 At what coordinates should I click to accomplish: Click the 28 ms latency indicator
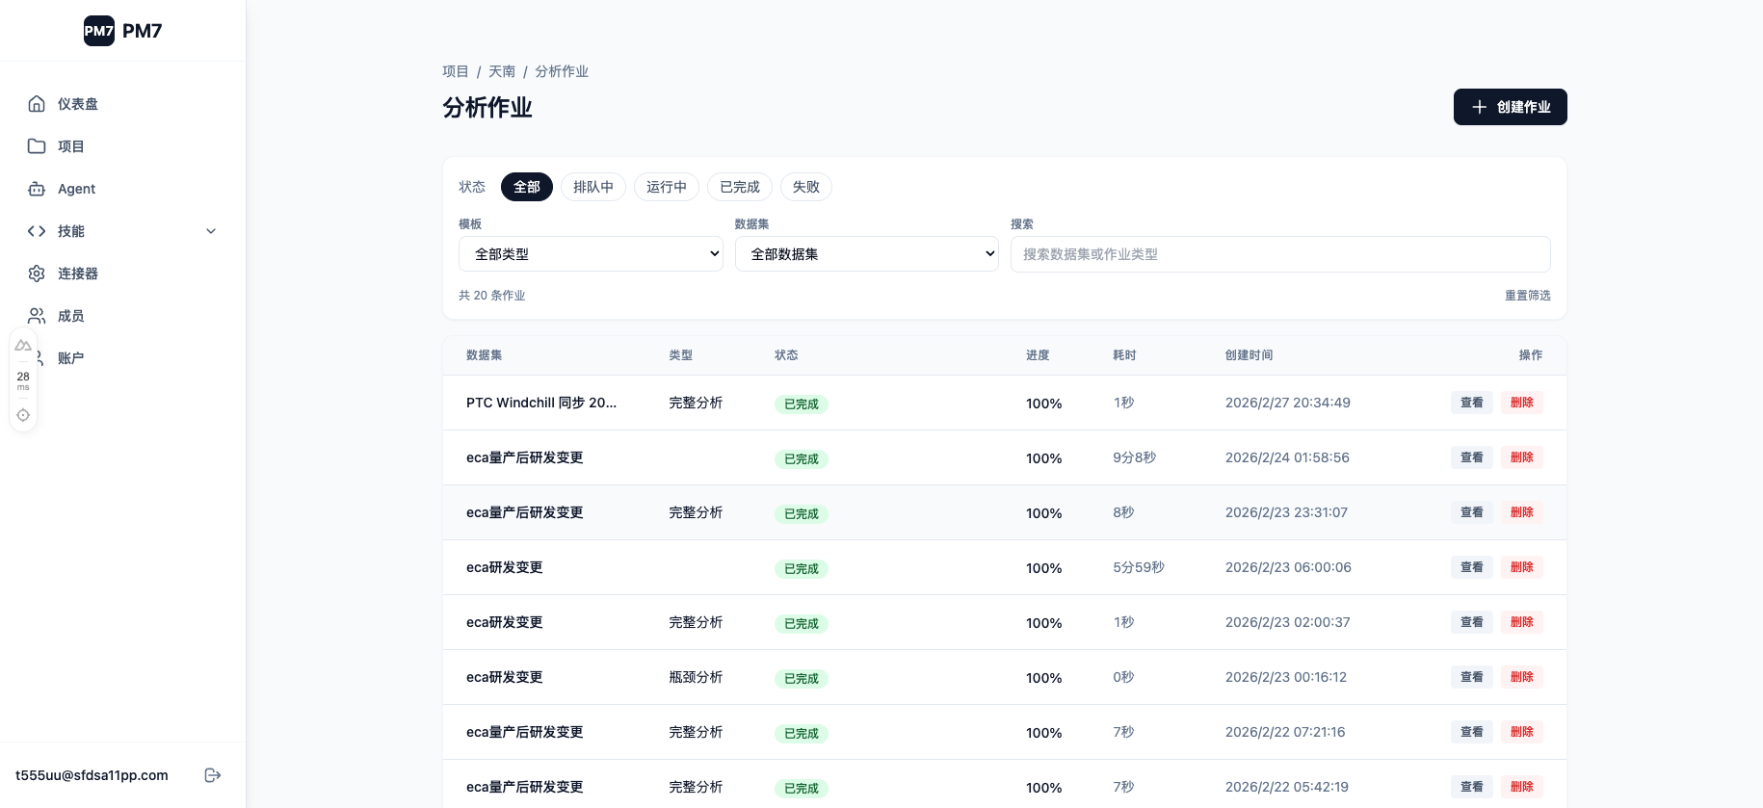[x=23, y=380]
